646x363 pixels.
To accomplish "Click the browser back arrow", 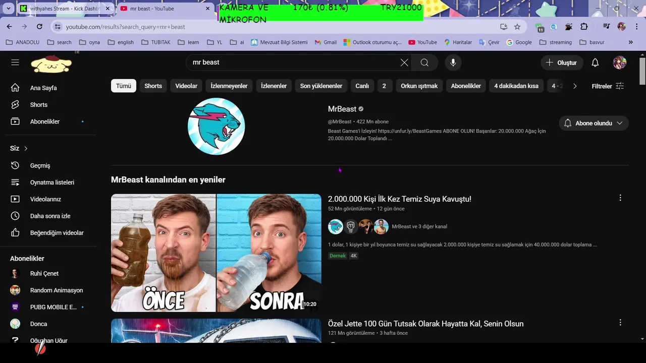I will click(x=9, y=27).
